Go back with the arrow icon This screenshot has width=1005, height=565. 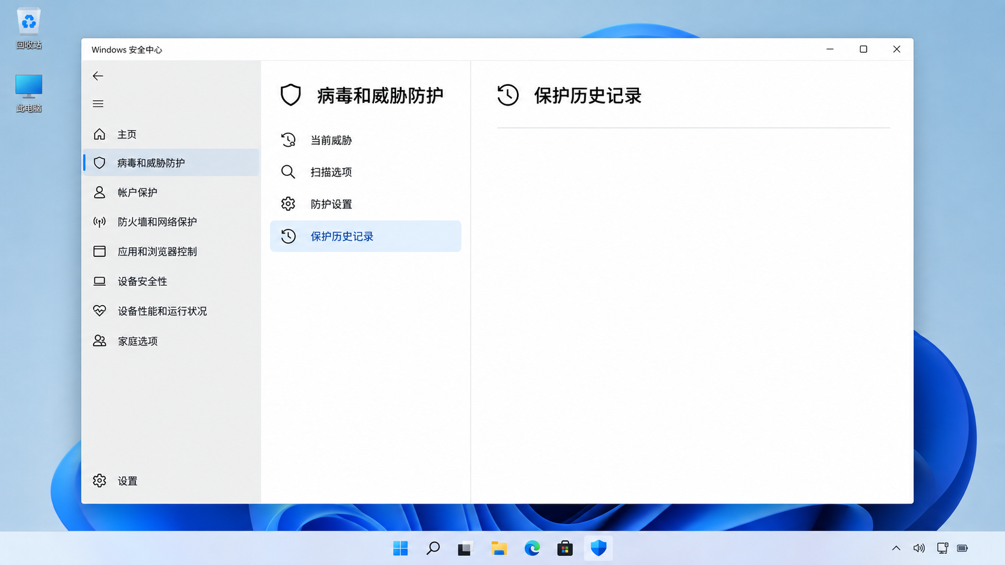(98, 76)
